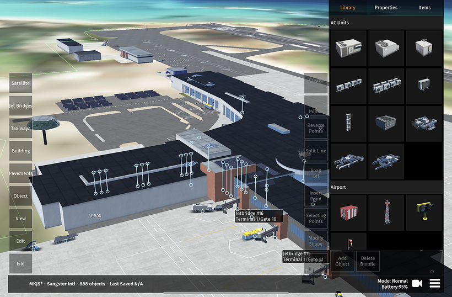Click the Modify Shape button

click(x=316, y=241)
